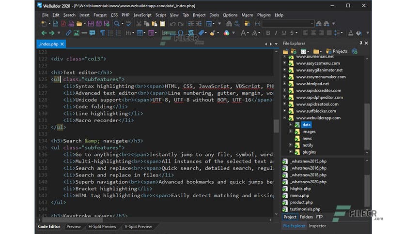Click the font color A icon
This screenshot has width=405, height=234.
(351, 33)
